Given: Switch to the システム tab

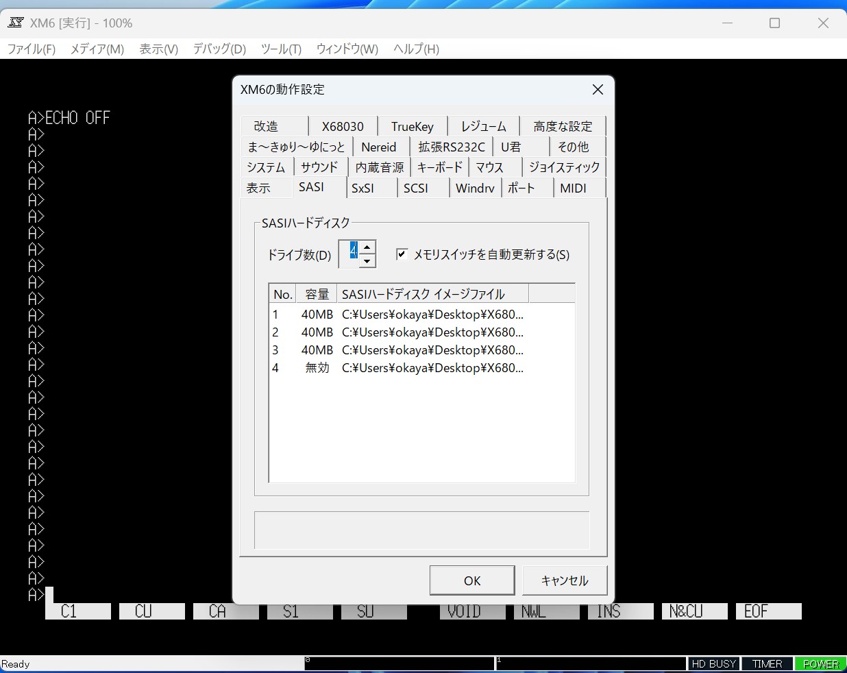Looking at the screenshot, I should 267,167.
